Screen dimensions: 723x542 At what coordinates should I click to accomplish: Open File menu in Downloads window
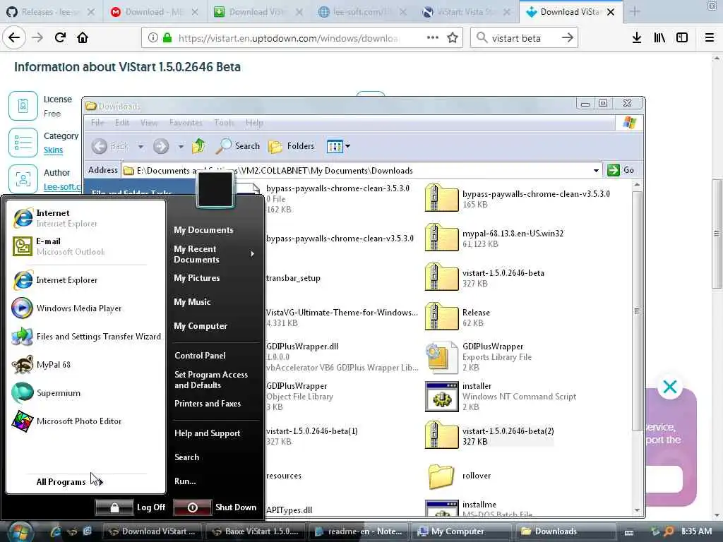click(x=97, y=123)
